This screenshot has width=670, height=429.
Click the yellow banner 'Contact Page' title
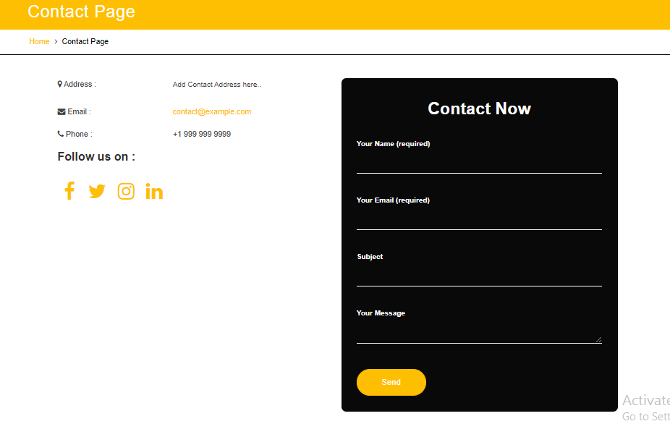tap(81, 12)
